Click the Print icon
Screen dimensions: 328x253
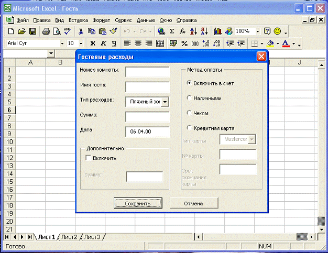(46, 31)
